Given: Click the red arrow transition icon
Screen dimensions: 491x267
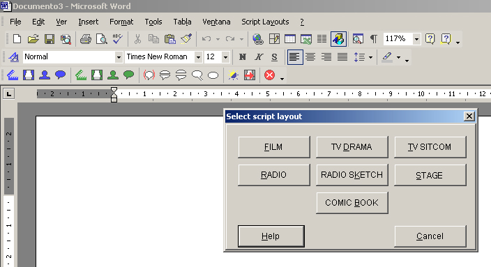Looking at the screenshot, I should [x=250, y=75].
